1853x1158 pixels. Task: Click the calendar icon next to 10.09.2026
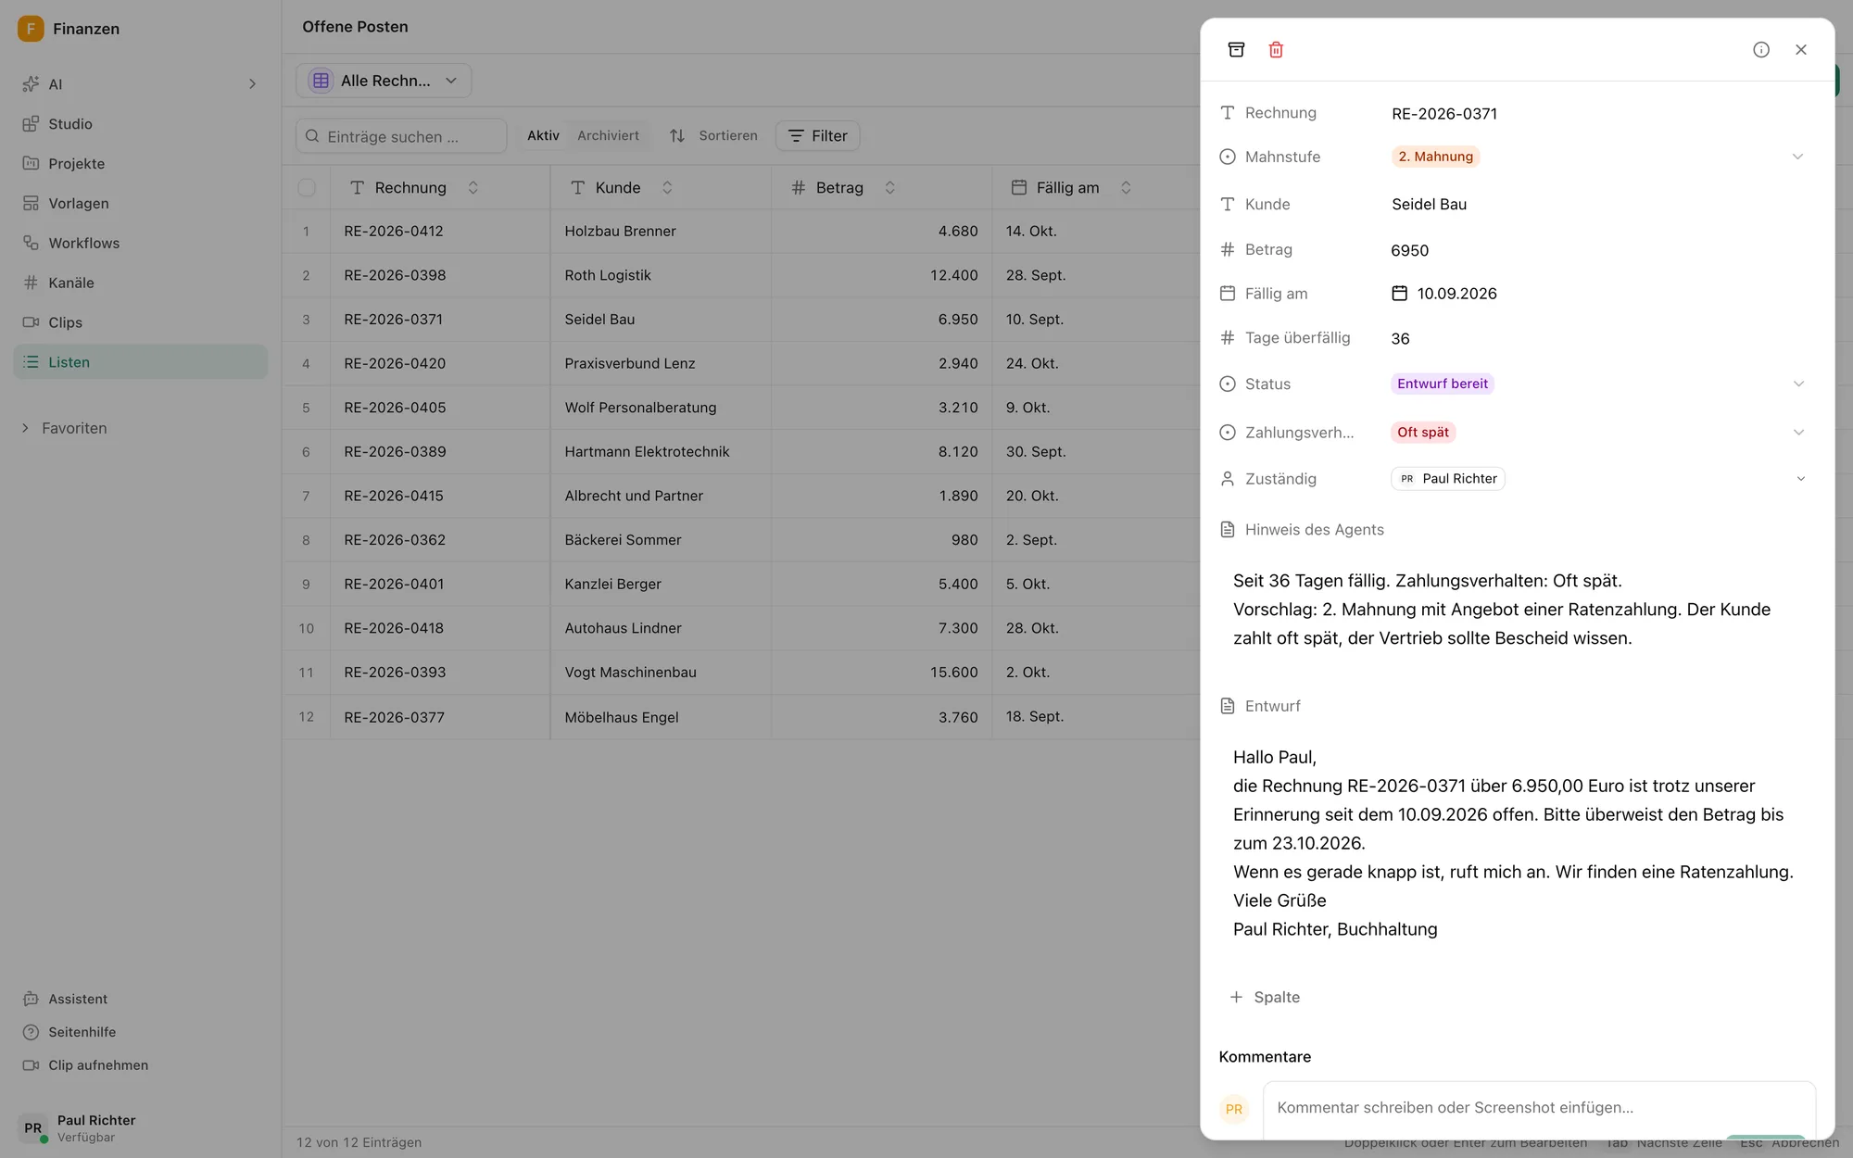[x=1399, y=294]
